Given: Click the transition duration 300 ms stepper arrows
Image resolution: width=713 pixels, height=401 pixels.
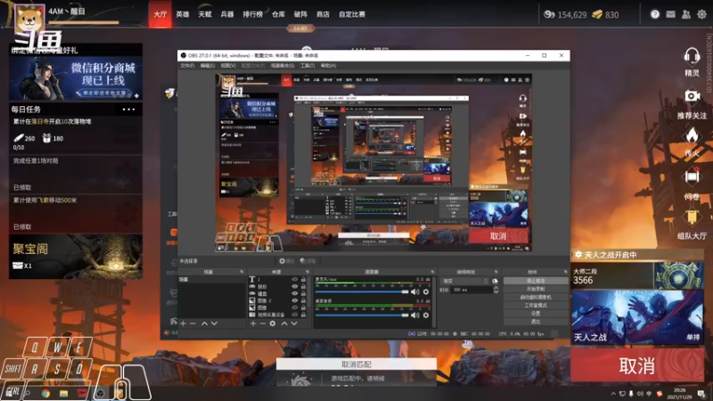Looking at the screenshot, I should (x=496, y=290).
